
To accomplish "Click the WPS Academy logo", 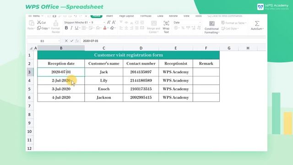I will [273, 7].
